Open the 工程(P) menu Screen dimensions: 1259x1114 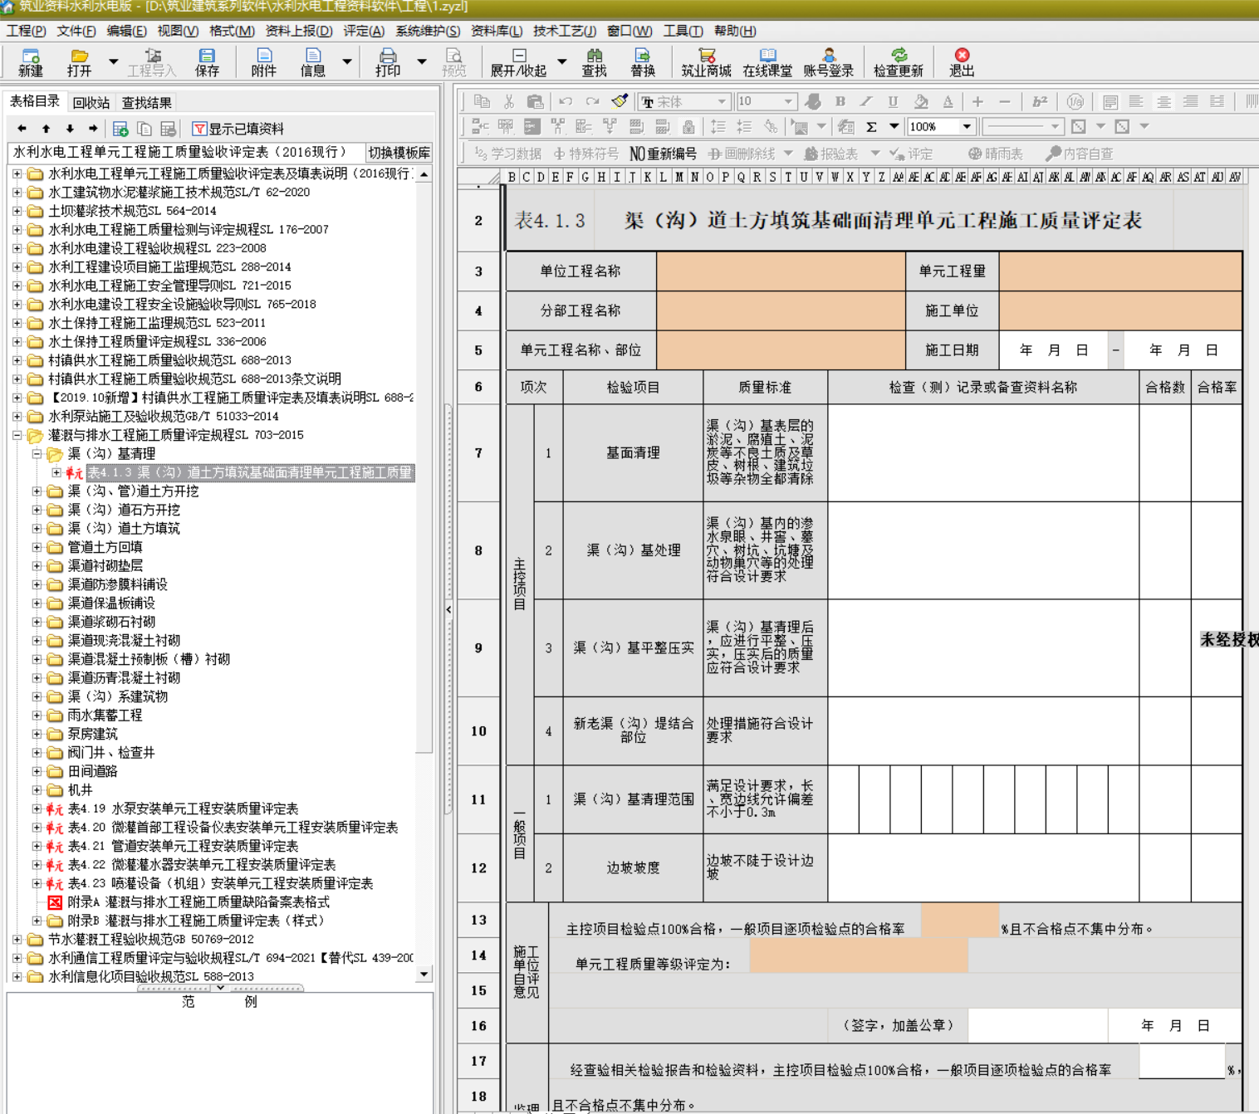click(x=27, y=31)
